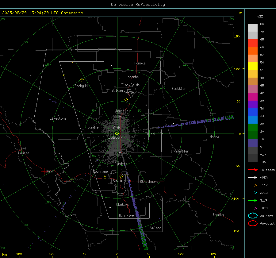Select the magenta swatch between 42 and 39
Viewport: 276px width, 258px height.
pyautogui.click(x=253, y=97)
